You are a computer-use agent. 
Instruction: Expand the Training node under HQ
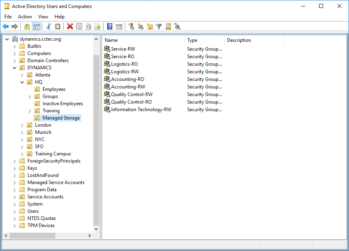tap(30, 111)
